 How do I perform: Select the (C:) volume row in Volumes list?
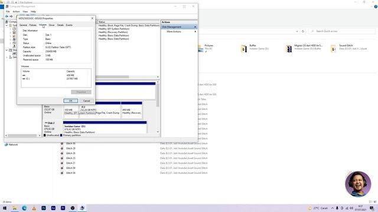(56, 78)
